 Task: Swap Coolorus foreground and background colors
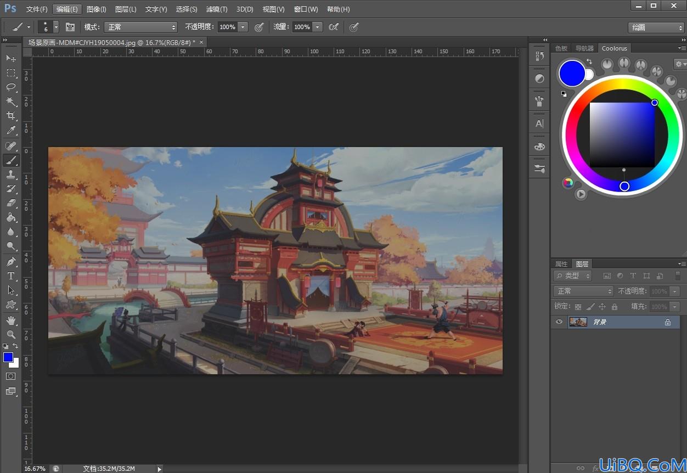pyautogui.click(x=589, y=61)
